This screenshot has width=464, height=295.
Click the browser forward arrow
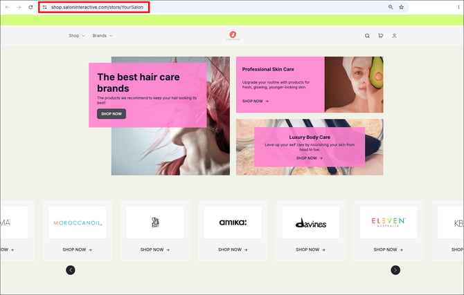19,7
